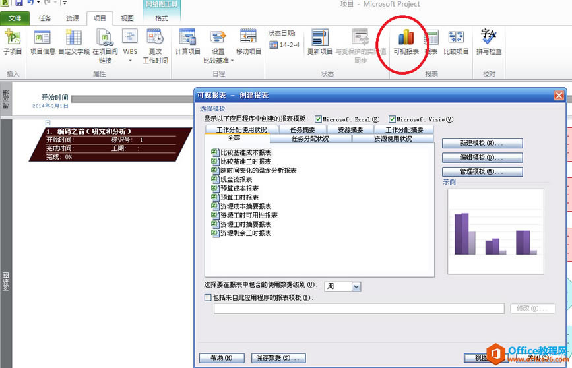The height and width of the screenshot is (368, 572).
Task: Select the task 1 network diagram box
Action: pyautogui.click(x=111, y=144)
